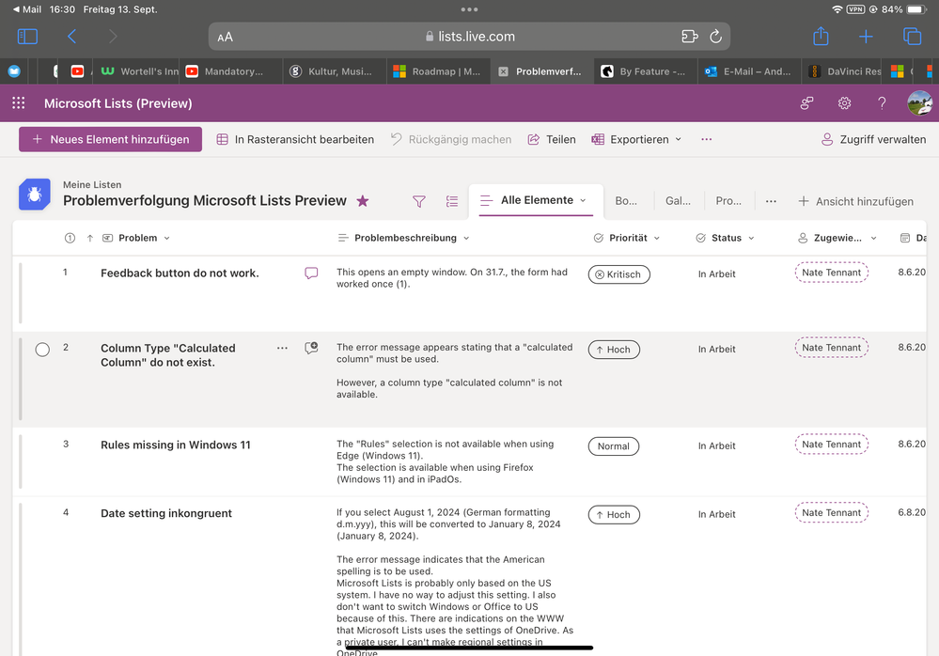This screenshot has height=656, width=939.
Task: Toggle the Safari sidebar icon
Action: pos(27,37)
